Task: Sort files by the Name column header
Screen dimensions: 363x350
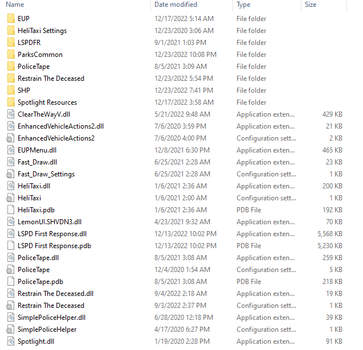Action: [15, 5]
